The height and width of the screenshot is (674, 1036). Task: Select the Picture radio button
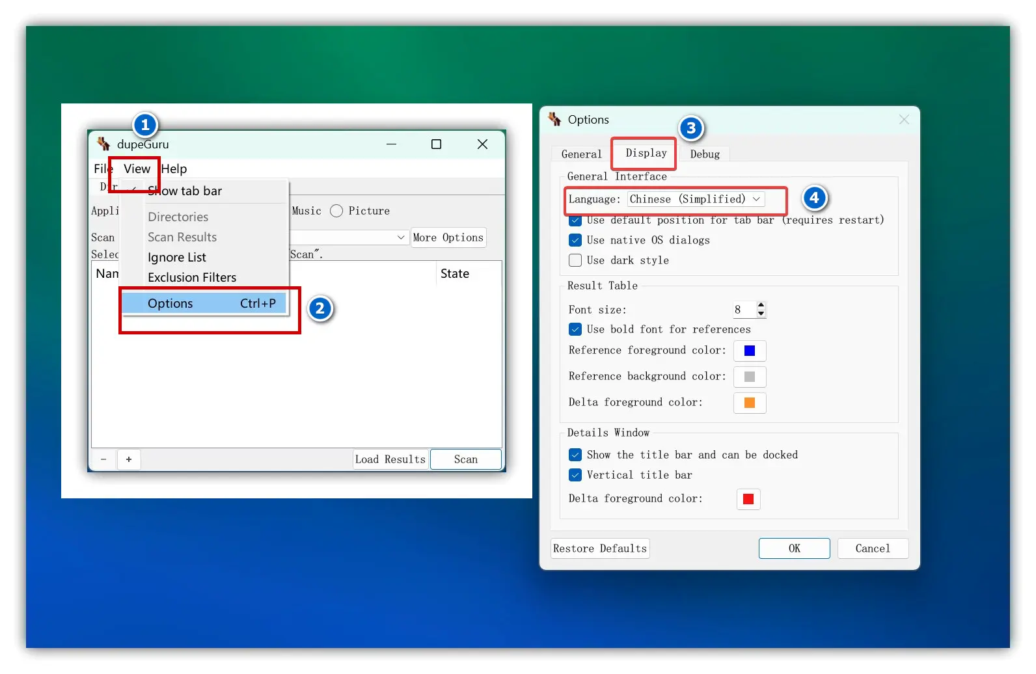pos(336,211)
